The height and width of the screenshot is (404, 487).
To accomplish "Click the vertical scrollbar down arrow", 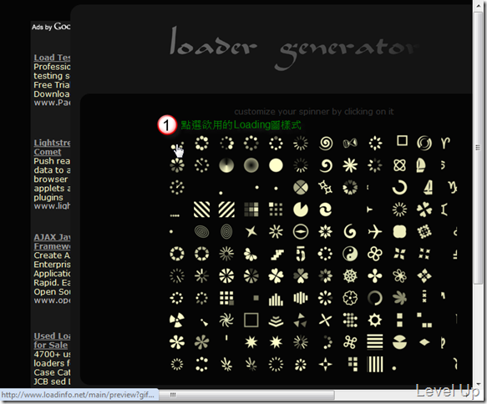I will 478,384.
